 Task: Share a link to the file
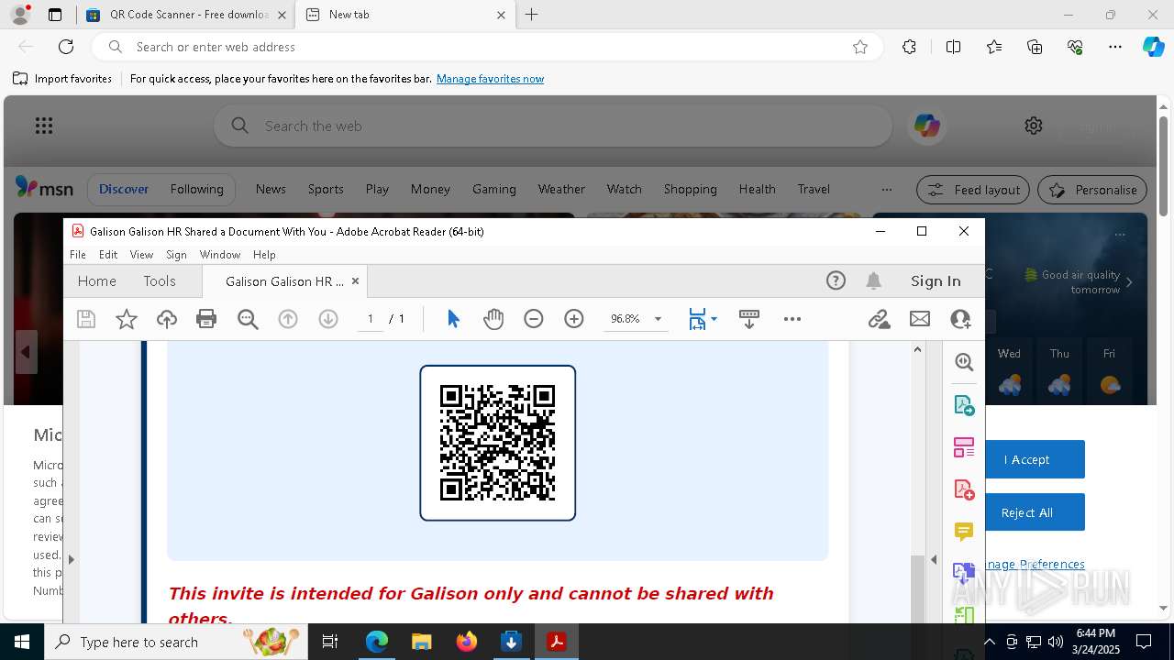[x=880, y=319]
